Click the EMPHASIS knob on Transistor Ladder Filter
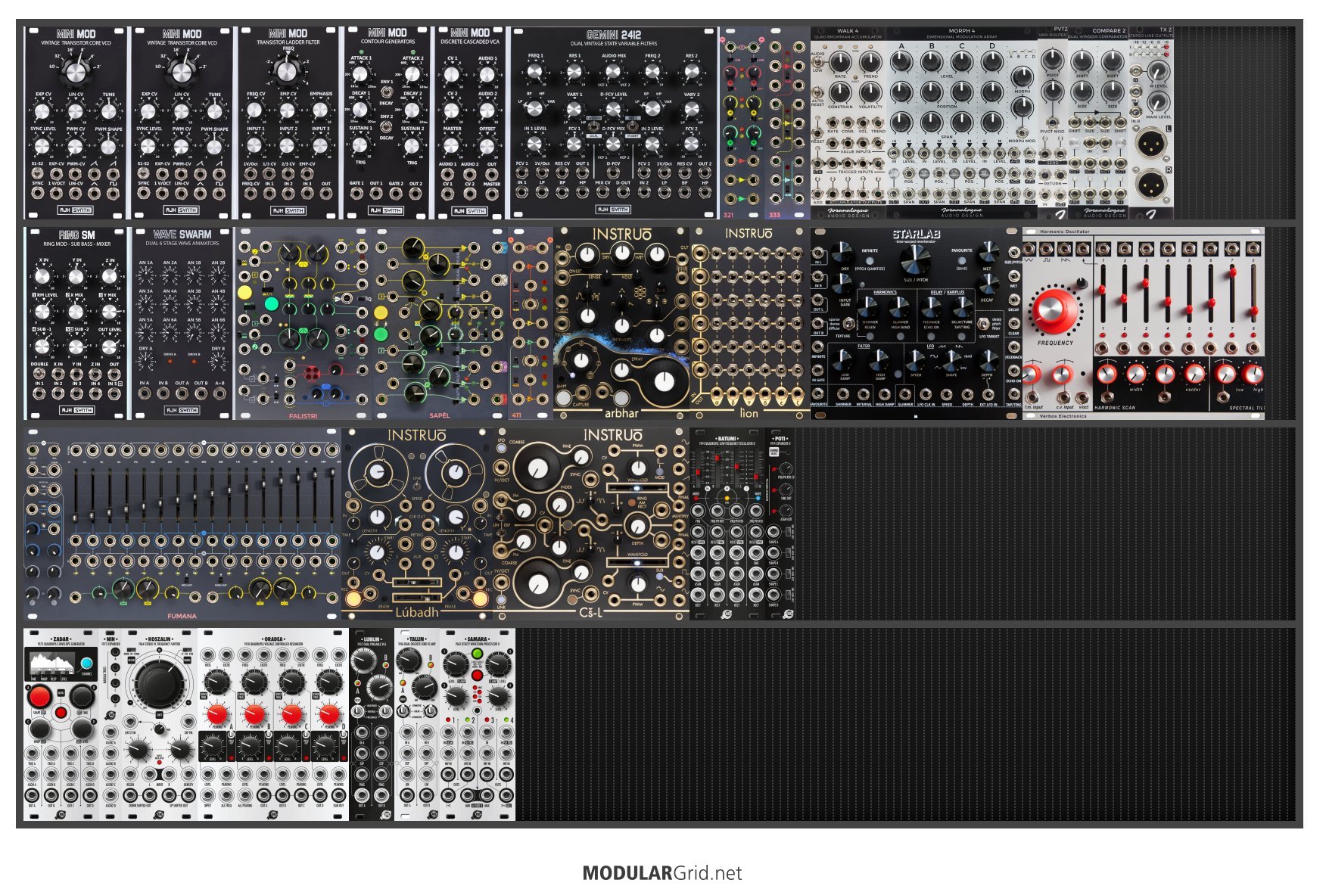Screen dimensions: 1326x889 coord(320,110)
